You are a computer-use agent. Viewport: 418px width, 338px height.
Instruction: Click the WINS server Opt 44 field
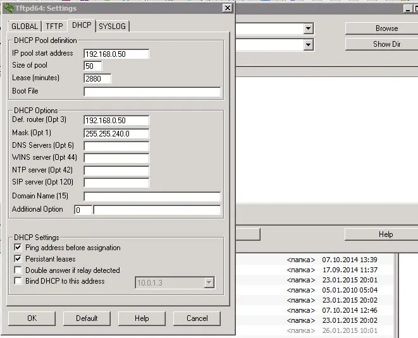click(x=116, y=158)
